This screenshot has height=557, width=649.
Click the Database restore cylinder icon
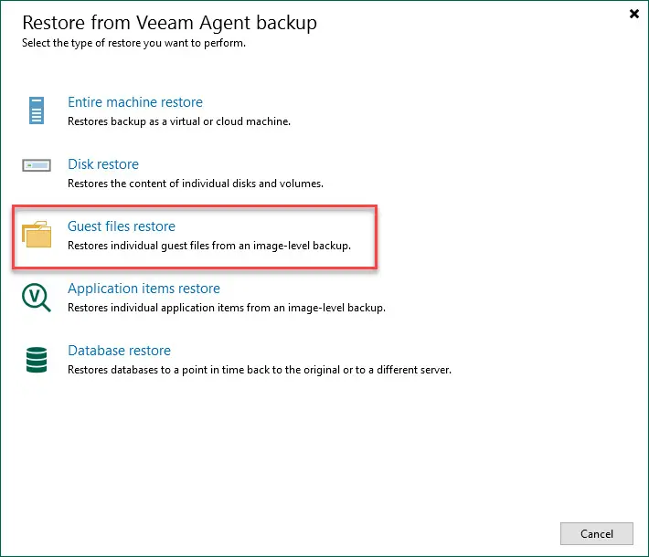point(37,359)
